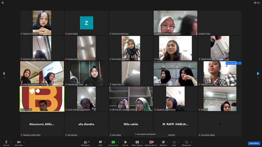Go to next gallery page arrow
This screenshot has height=147, width=262.
[x=258, y=73]
